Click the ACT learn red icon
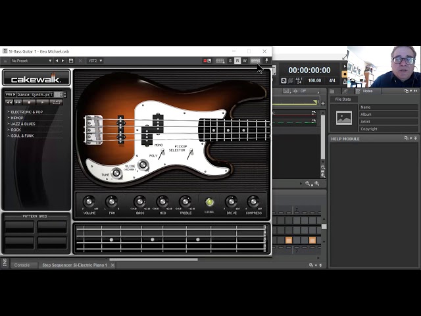The width and height of the screenshot is (421, 316). (x=207, y=61)
